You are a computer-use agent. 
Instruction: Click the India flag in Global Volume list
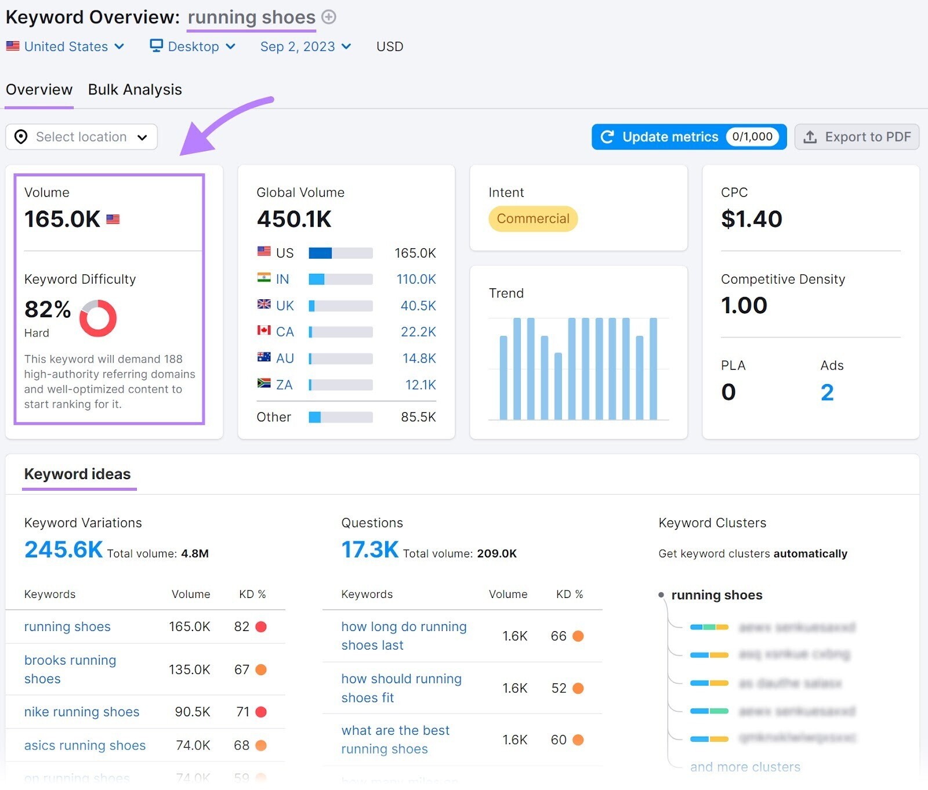click(x=263, y=279)
